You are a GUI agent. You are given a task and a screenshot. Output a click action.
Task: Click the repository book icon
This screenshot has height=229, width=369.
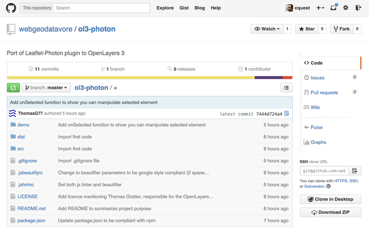11,29
